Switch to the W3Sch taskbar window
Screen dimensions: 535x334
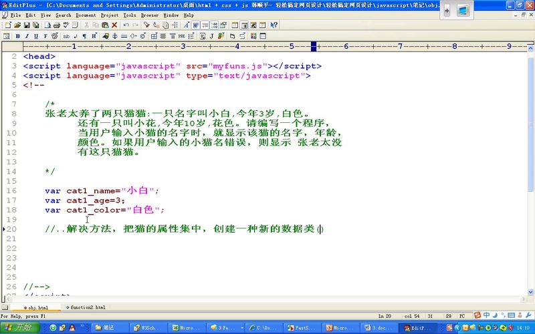(148, 328)
